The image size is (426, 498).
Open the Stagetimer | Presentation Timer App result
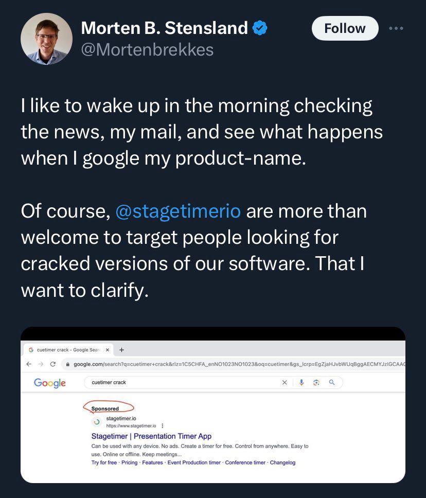pos(151,436)
